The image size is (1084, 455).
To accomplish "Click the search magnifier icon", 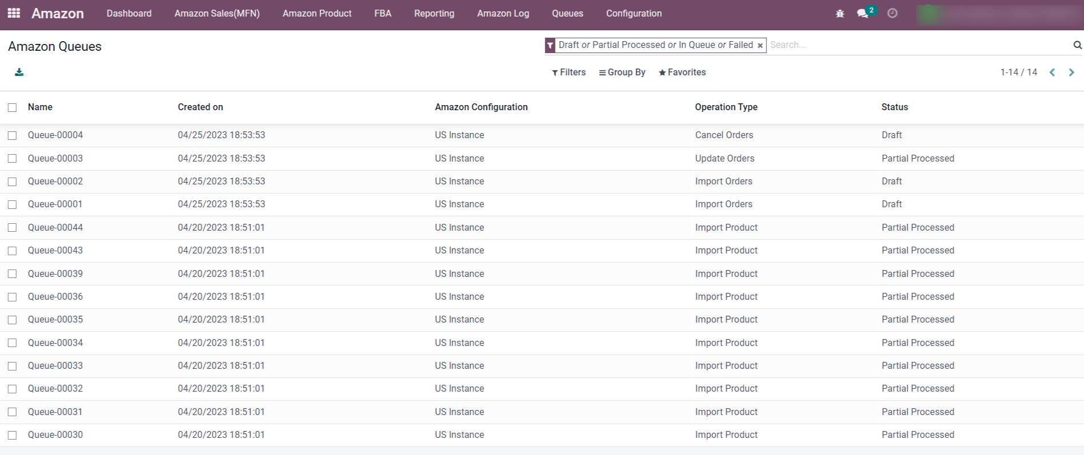I will click(1077, 45).
